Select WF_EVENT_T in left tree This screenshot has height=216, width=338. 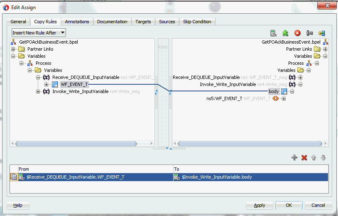74,84
